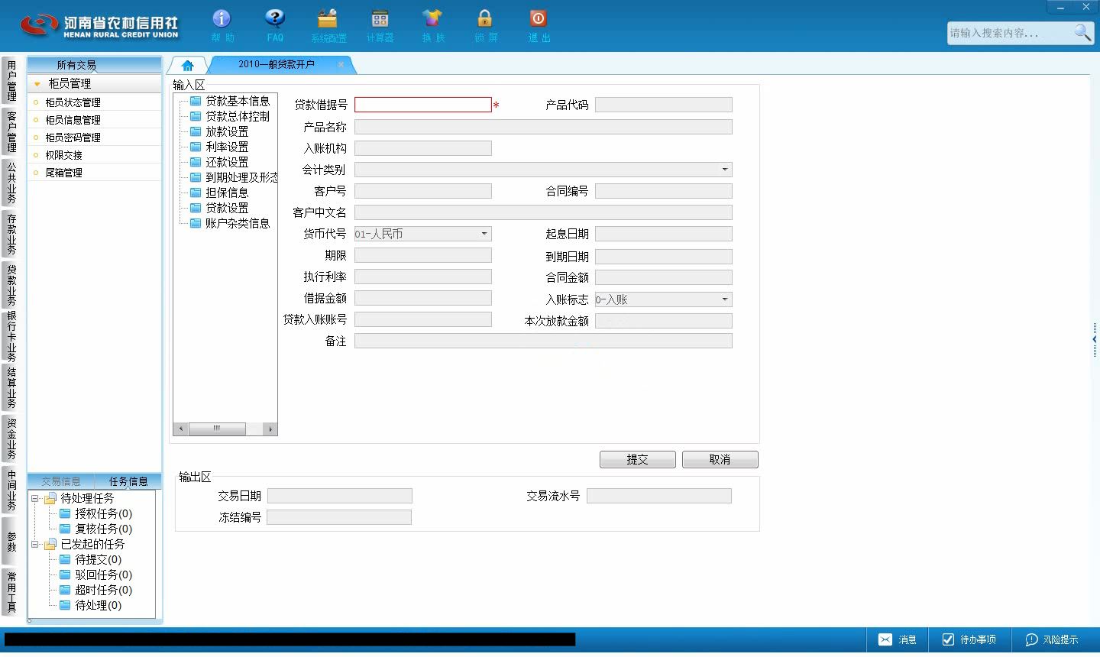Click the search magnifier icon
This screenshot has height=657, width=1100.
pyautogui.click(x=1082, y=32)
